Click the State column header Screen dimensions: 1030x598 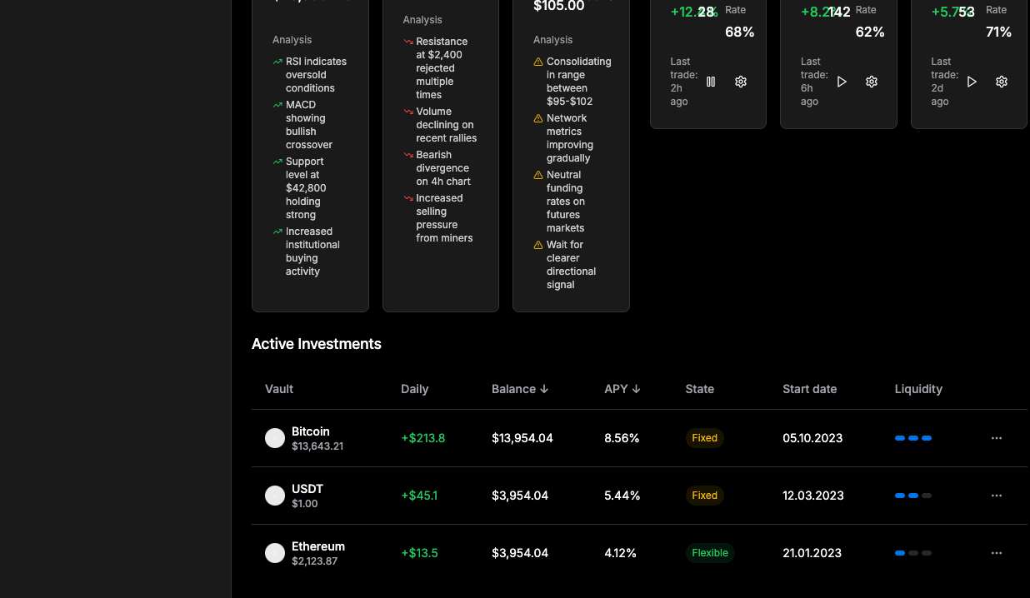click(700, 389)
